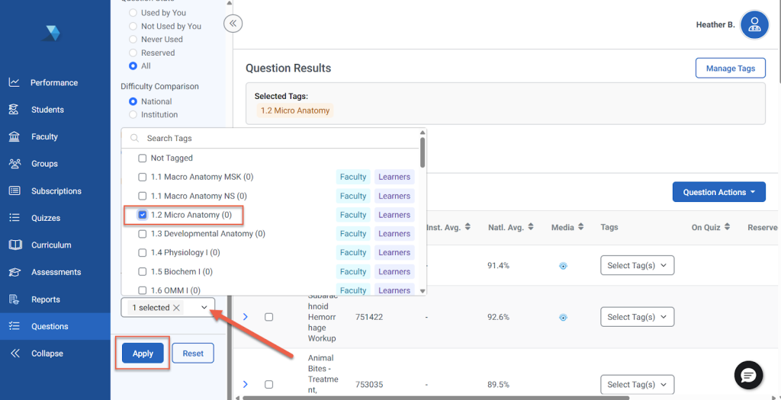Check the Not Tagged checkbox

point(142,158)
